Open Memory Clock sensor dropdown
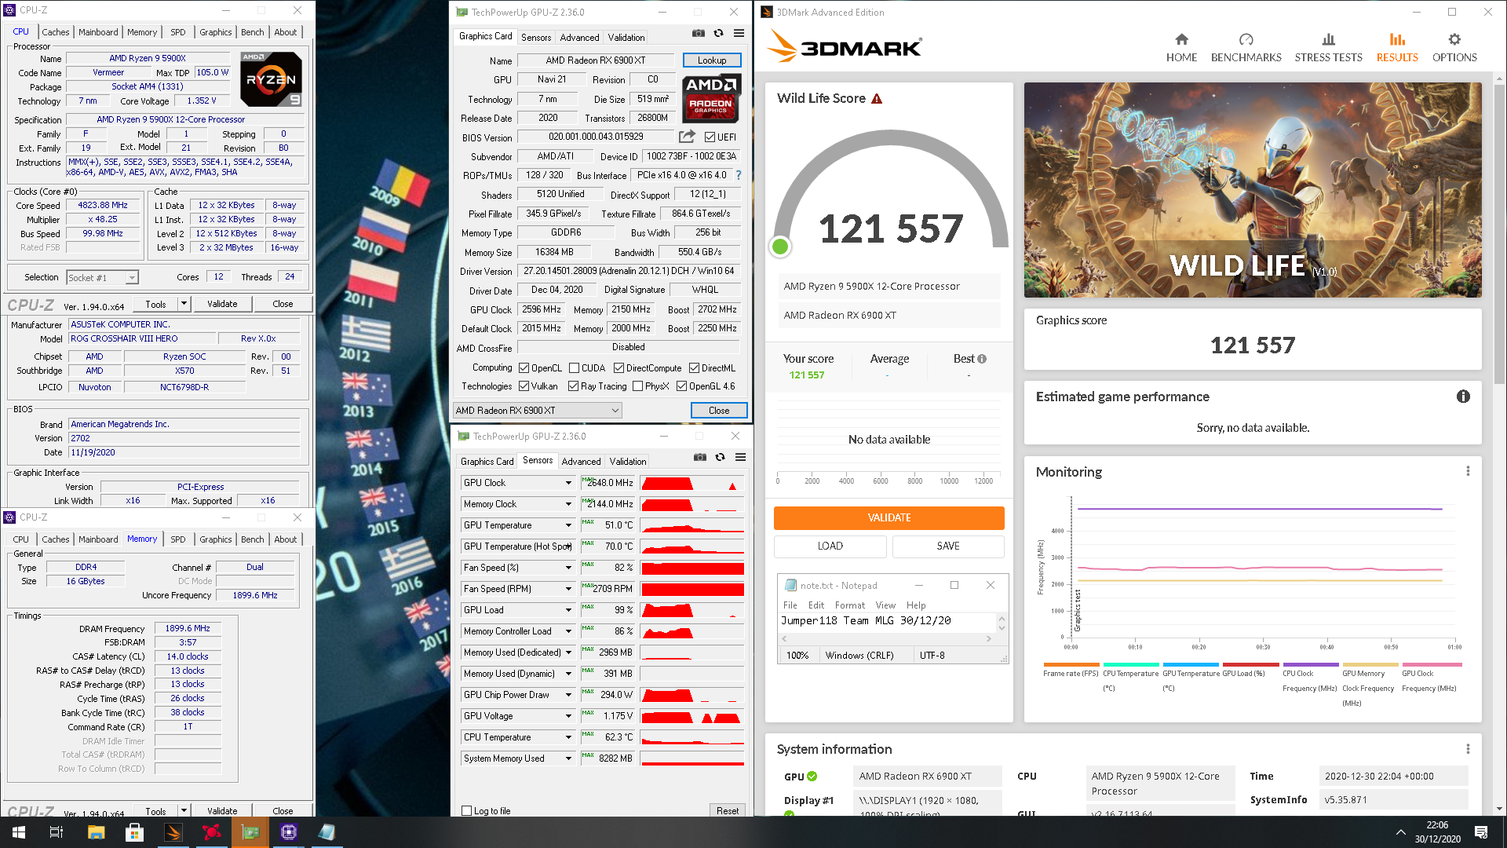Image resolution: width=1507 pixels, height=848 pixels. click(568, 504)
